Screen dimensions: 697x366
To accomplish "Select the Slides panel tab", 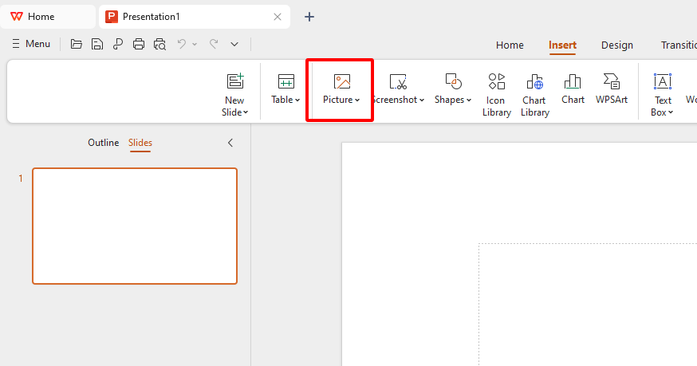I will coord(140,143).
